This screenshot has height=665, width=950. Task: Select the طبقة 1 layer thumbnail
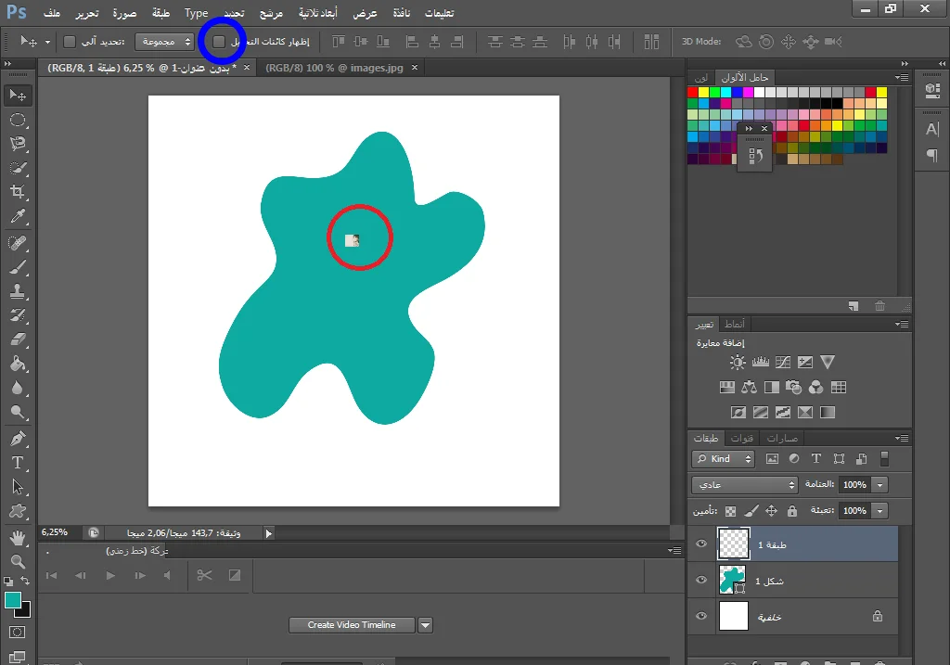(x=732, y=545)
